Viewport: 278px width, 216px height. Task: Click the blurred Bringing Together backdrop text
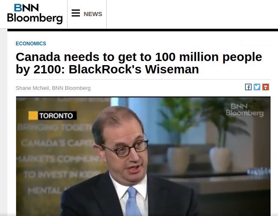[54, 127]
